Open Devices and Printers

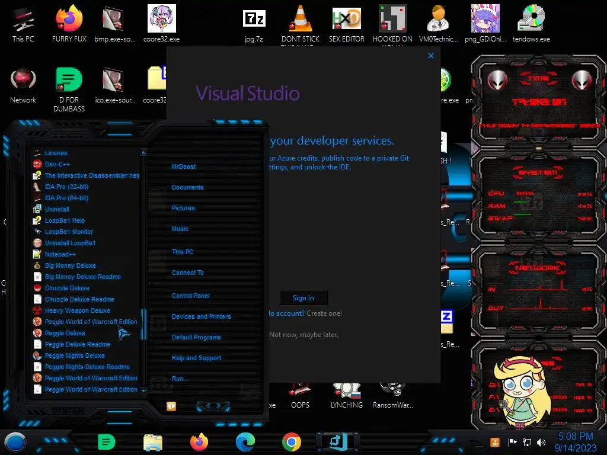201,316
